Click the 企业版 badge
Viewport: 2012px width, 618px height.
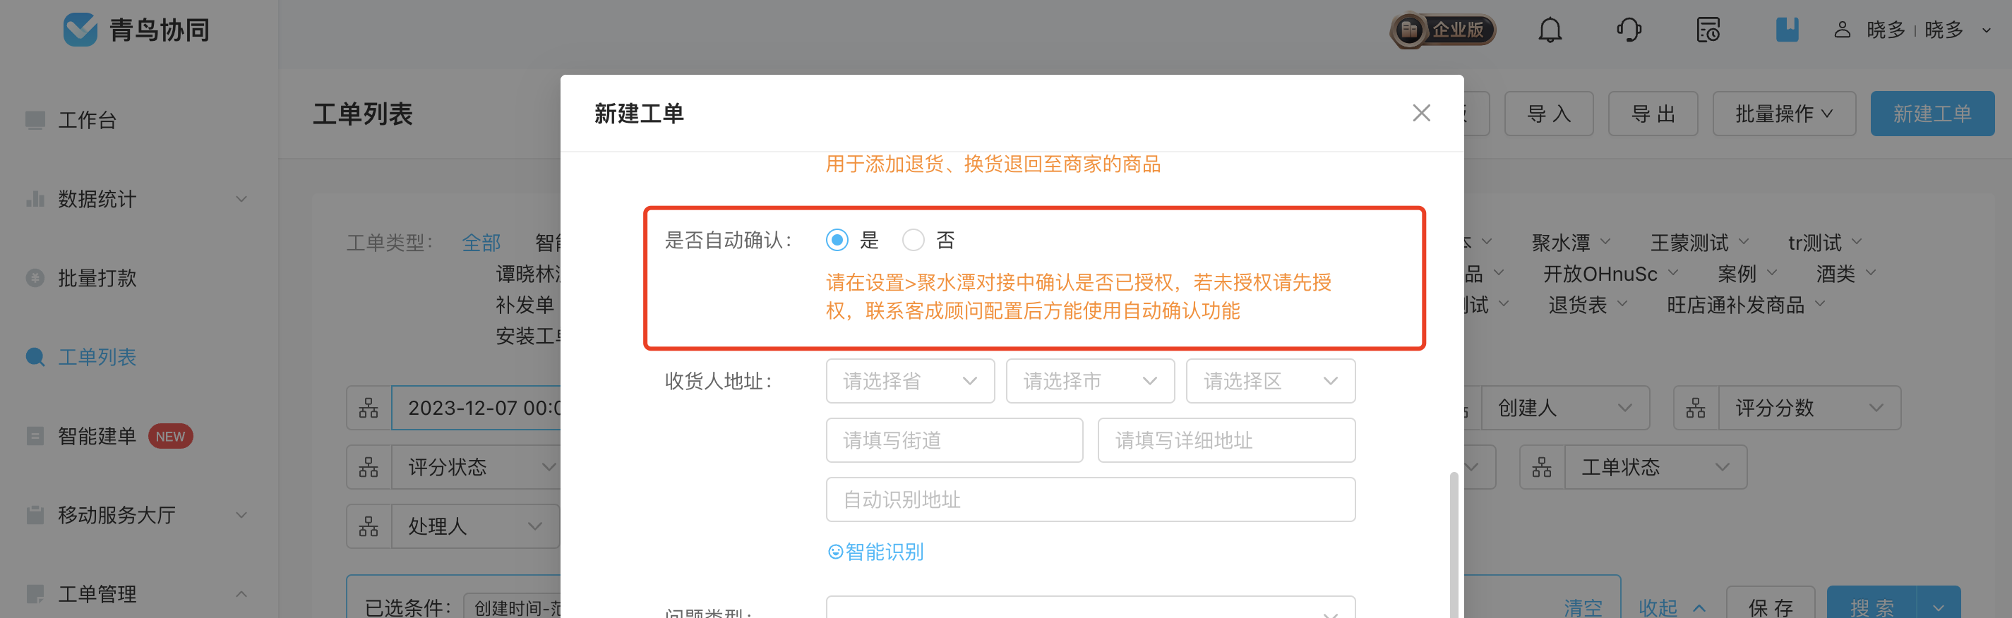pyautogui.click(x=1442, y=30)
